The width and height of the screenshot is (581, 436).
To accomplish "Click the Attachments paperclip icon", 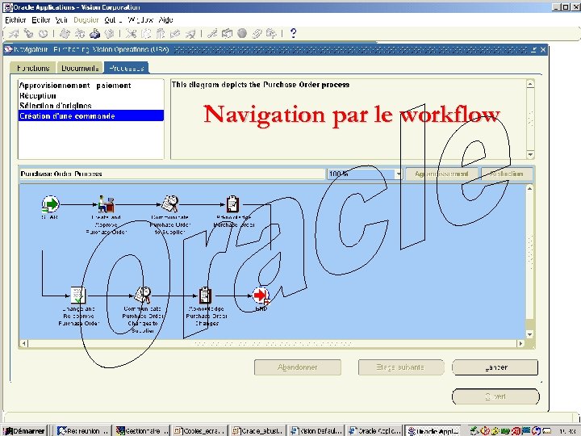I will 257,34.
